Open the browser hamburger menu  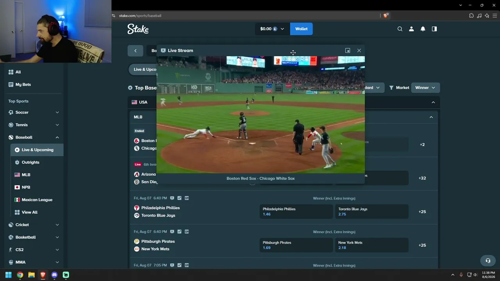pos(495,16)
